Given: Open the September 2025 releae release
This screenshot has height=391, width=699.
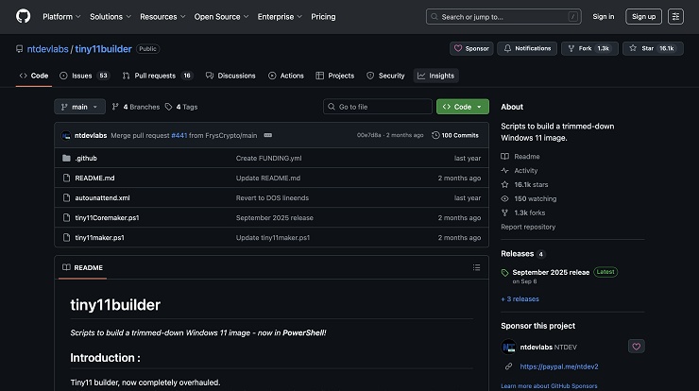Looking at the screenshot, I should [551, 272].
